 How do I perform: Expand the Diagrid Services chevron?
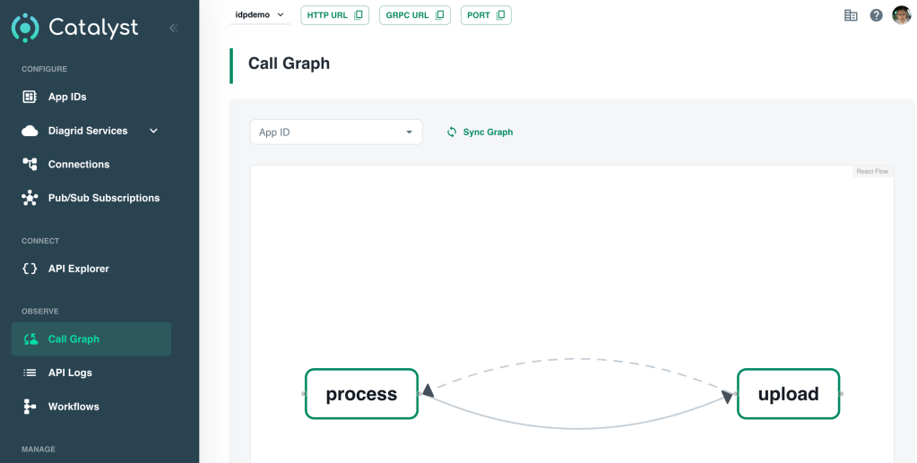153,131
